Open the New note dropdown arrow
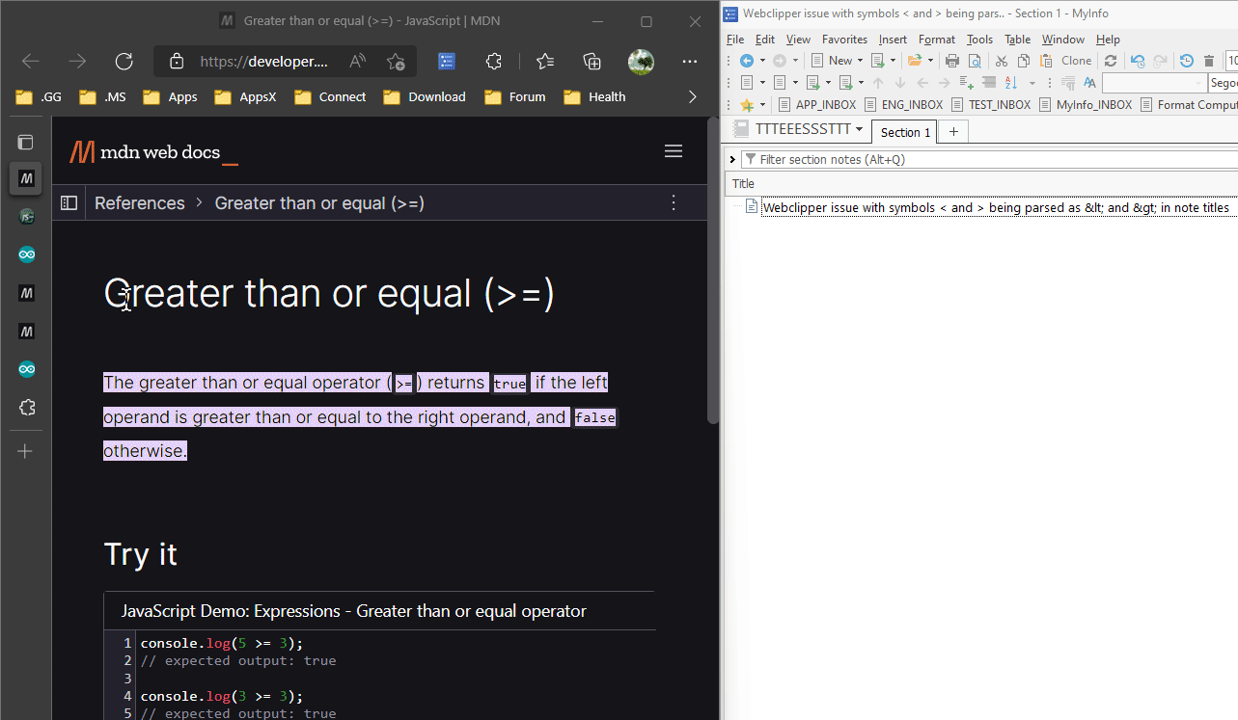Screen dimensions: 1238x720 pos(860,61)
